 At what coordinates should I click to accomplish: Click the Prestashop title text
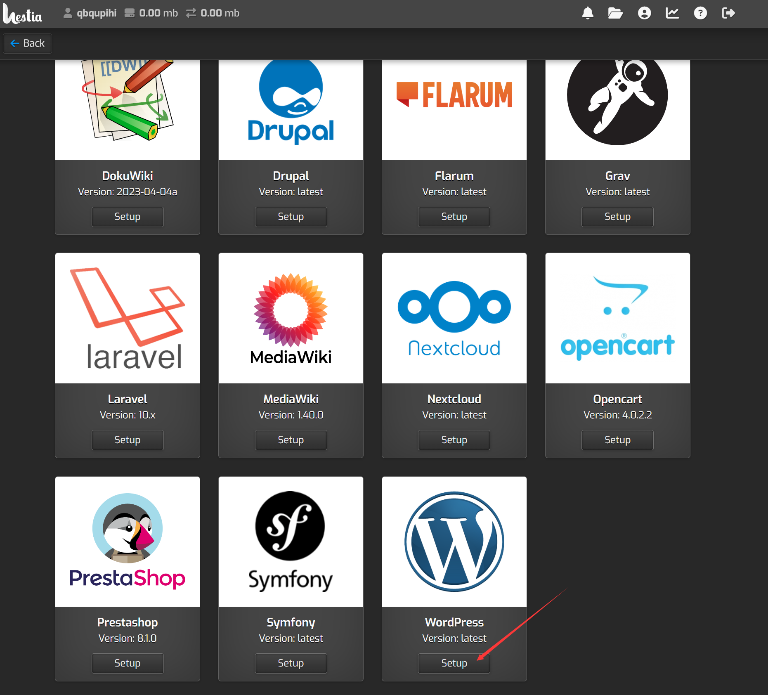click(128, 622)
